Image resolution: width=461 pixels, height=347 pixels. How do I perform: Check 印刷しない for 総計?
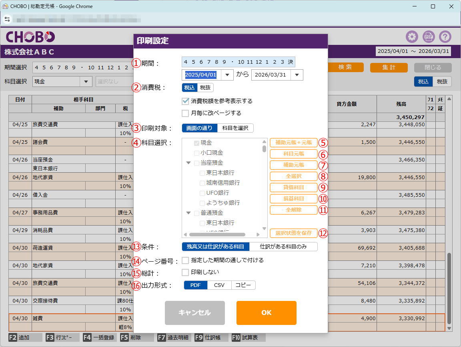click(185, 272)
